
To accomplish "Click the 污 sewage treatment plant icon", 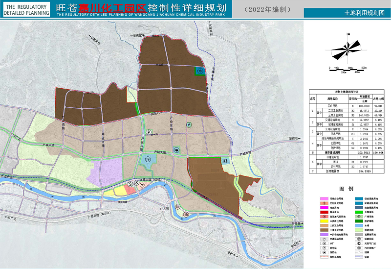I will pyautogui.click(x=148, y=159).
